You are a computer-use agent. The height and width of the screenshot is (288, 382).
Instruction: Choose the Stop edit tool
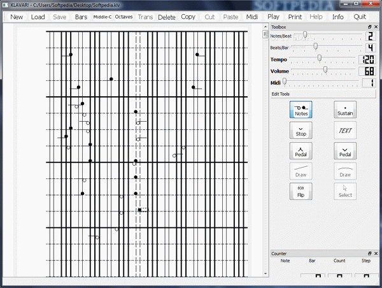(301, 130)
